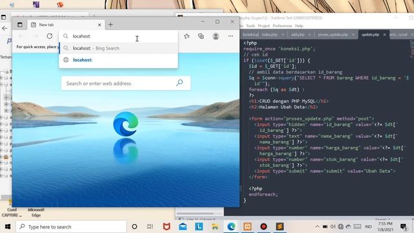Close the add.php tab
414x233 pixels.
click(309, 34)
